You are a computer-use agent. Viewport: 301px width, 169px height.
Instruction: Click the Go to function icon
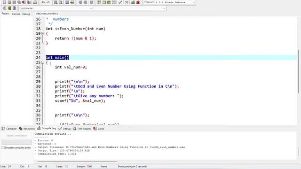tap(67, 2)
